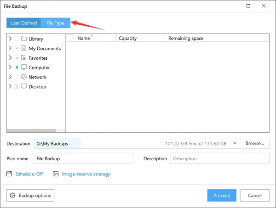Click the Network globe icon

[24, 77]
